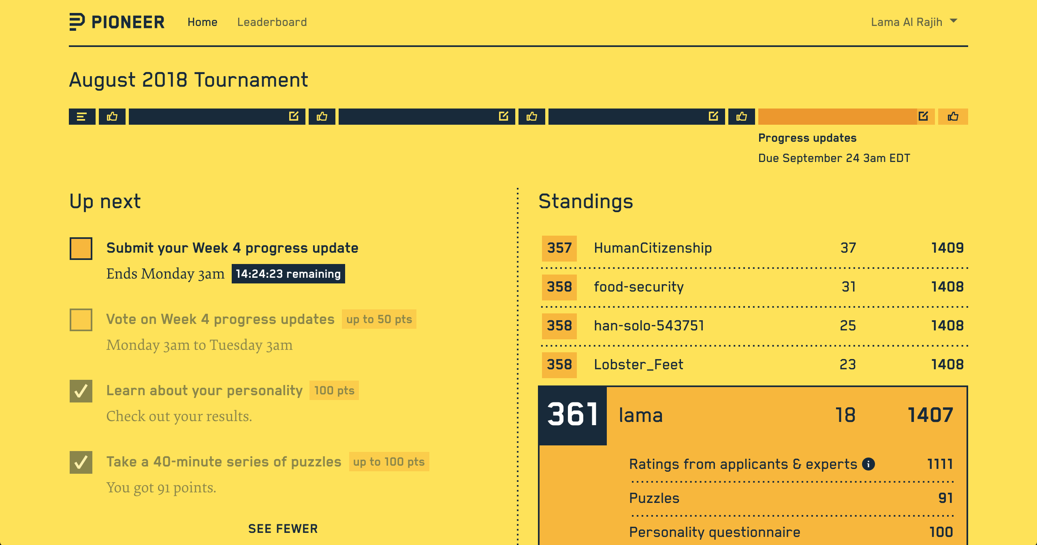Click info icon beside Ratings from applicants
The width and height of the screenshot is (1037, 545).
point(868,464)
